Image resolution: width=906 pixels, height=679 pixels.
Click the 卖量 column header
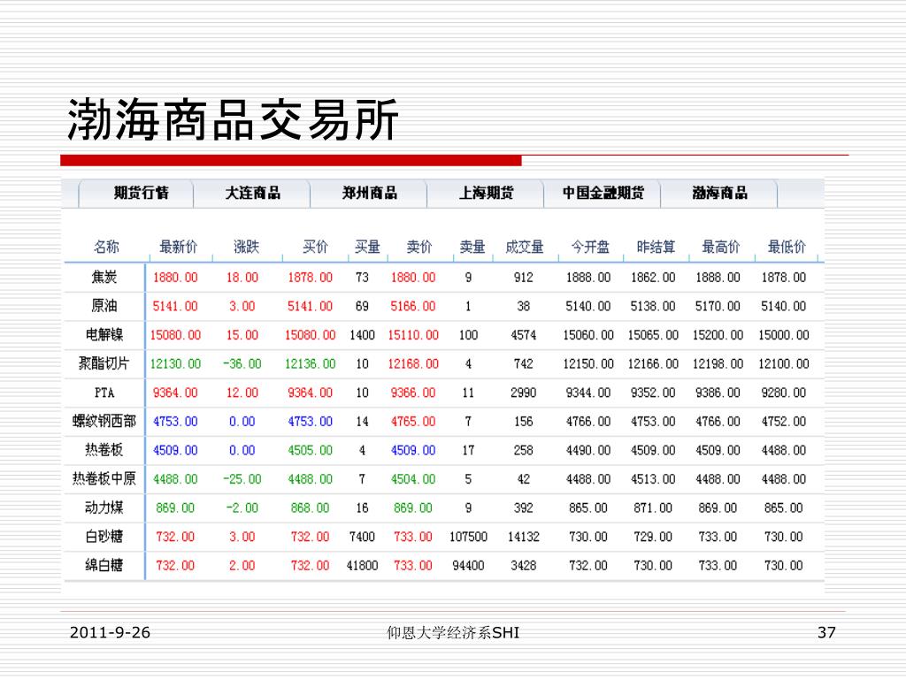(472, 248)
